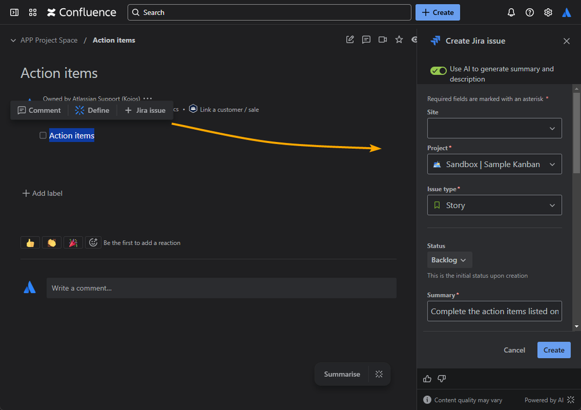Click the Action items page title
Viewport: 581px width, 410px height.
(x=59, y=73)
